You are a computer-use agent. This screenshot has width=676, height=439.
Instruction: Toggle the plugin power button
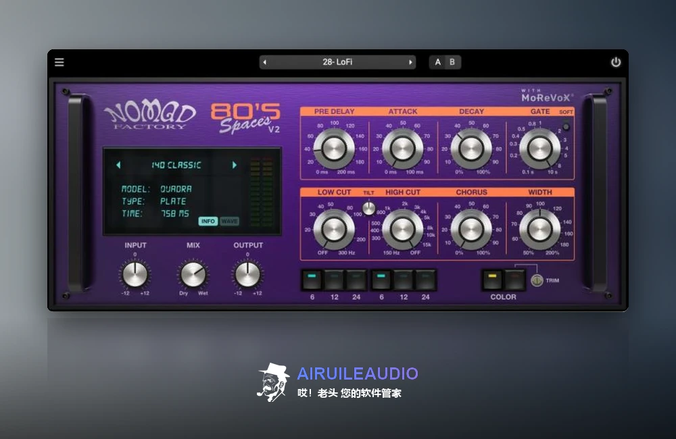coord(616,62)
